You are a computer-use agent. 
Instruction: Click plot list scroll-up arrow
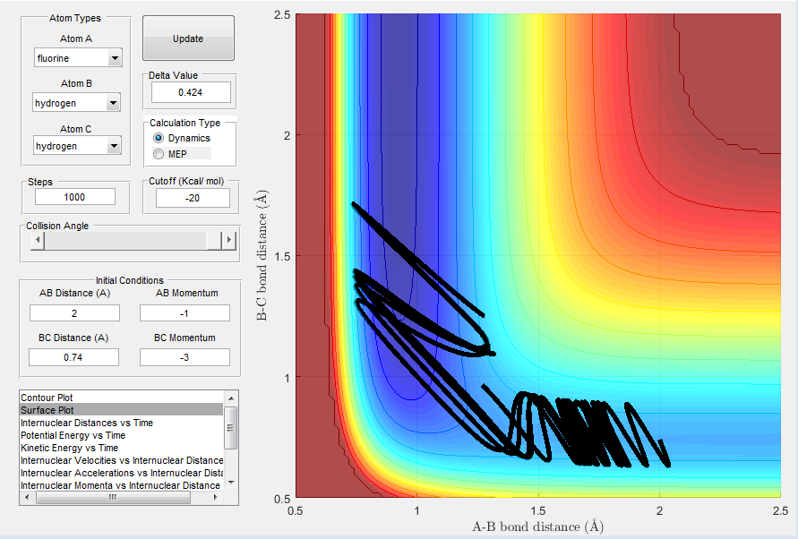(230, 398)
